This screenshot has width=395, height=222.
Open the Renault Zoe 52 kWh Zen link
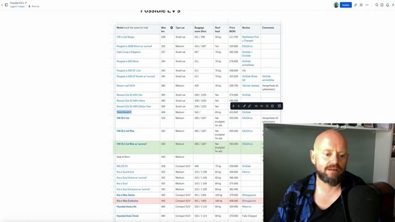pyautogui.click(x=129, y=95)
